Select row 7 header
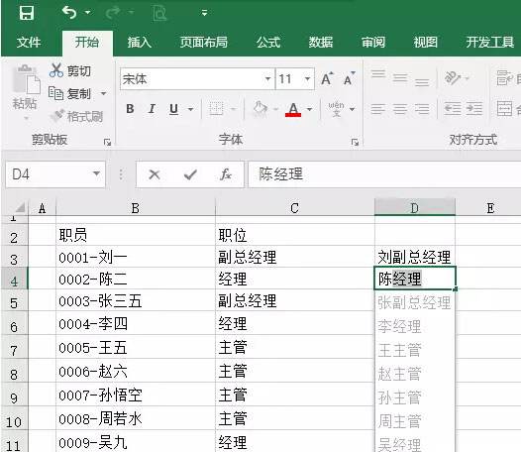 click(x=14, y=348)
